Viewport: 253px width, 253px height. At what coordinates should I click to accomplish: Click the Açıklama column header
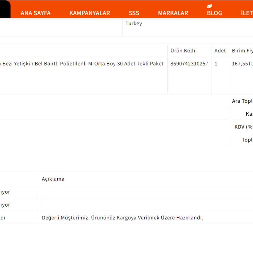[x=53, y=179]
